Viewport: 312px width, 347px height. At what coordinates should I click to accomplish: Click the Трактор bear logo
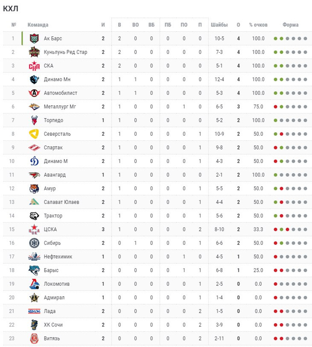(34, 216)
